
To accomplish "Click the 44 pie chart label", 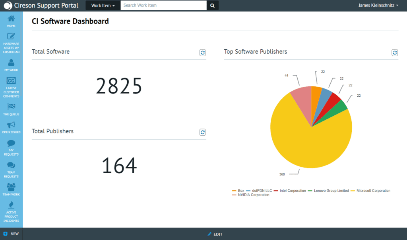I will point(286,75).
